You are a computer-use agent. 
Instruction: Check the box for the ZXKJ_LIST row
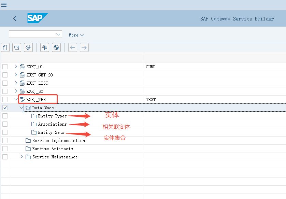[x=5, y=83]
